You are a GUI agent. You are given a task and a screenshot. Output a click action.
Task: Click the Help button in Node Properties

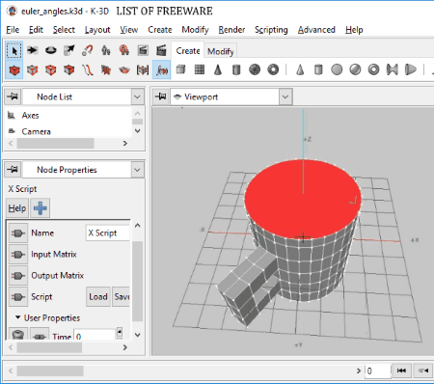point(17,208)
